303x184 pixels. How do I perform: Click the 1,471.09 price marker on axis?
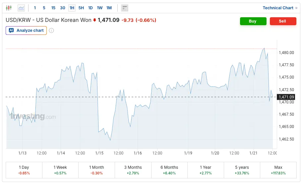(x=286, y=97)
